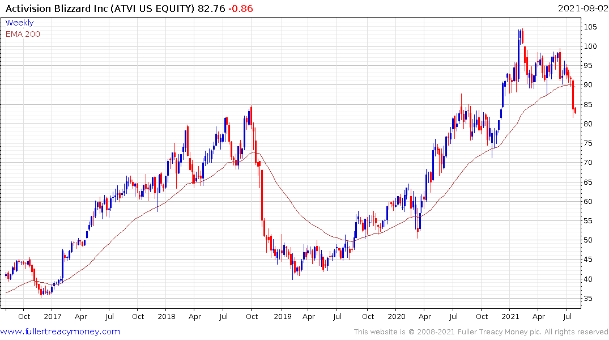
Task: Select the 95 price axis label
Action: 588,66
